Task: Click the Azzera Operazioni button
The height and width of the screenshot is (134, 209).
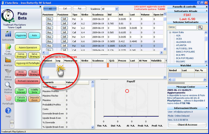Action: point(28,47)
